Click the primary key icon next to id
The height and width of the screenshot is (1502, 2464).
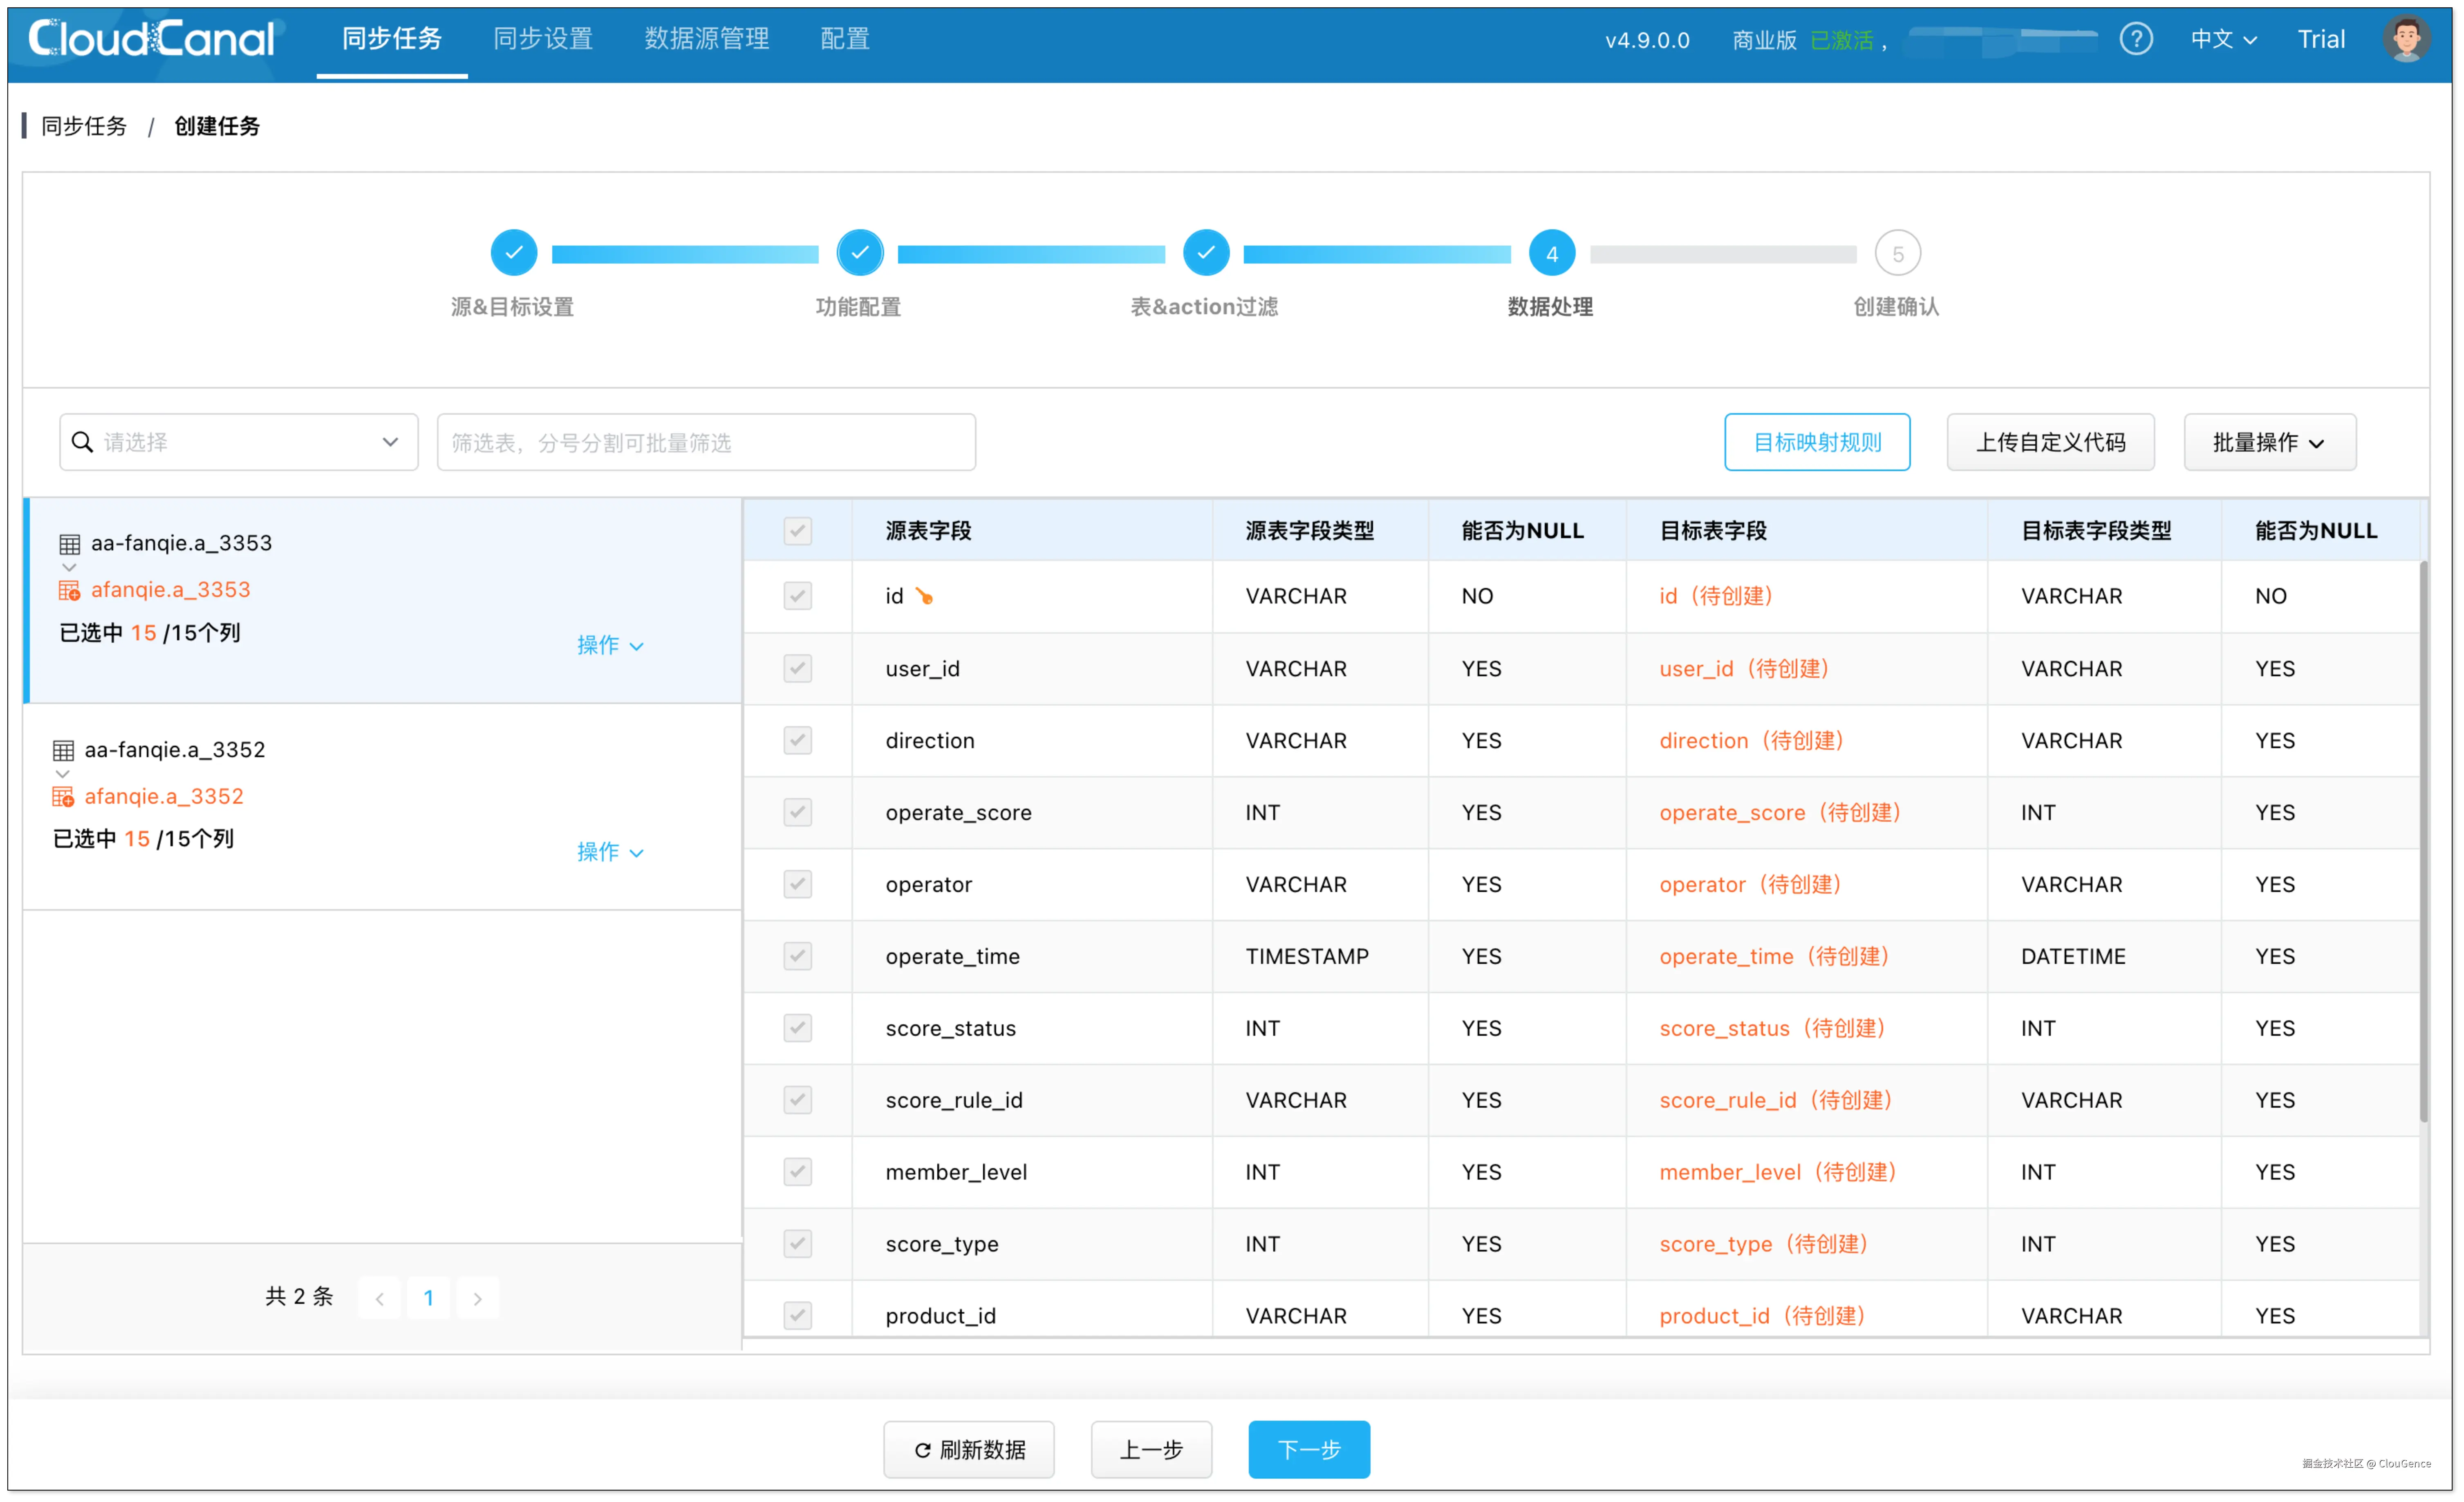[924, 597]
